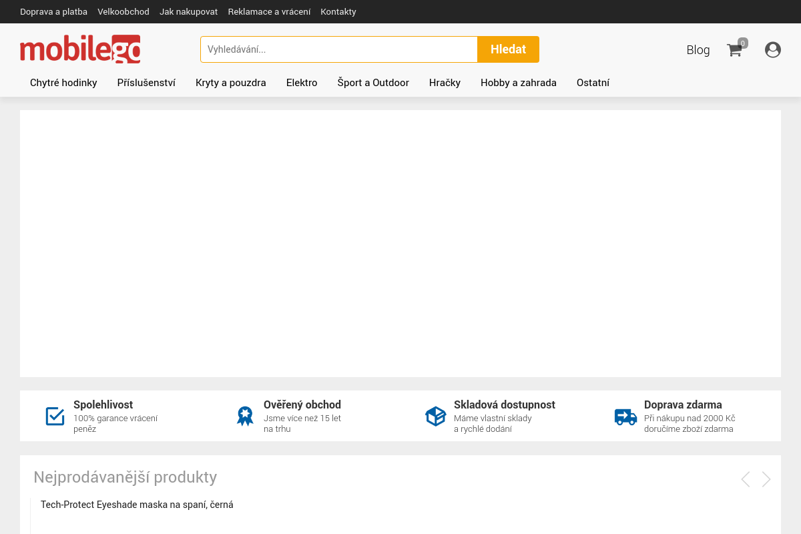Show next best-selling products with right arrow

click(766, 479)
